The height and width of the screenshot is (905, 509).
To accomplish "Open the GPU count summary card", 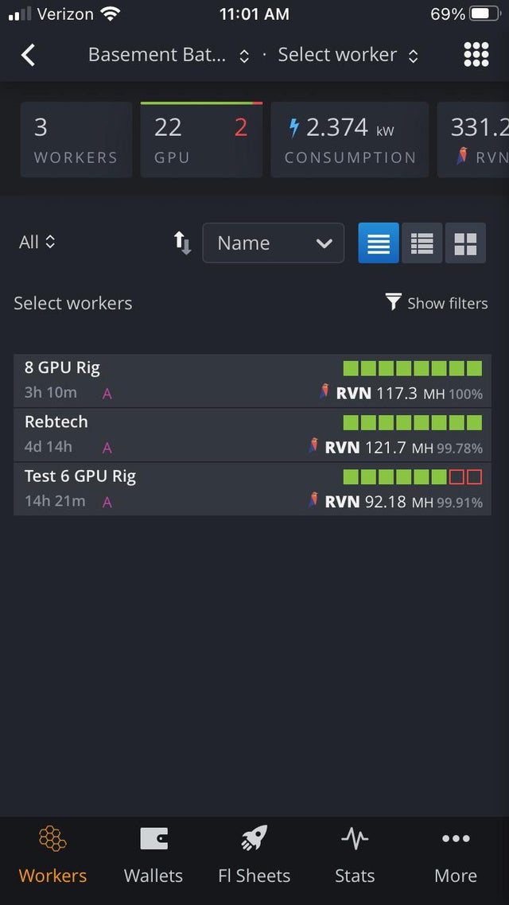I will [201, 140].
